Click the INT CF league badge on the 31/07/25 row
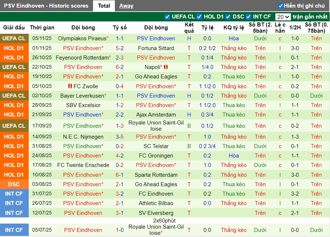The image size is (330, 237). 14,194
